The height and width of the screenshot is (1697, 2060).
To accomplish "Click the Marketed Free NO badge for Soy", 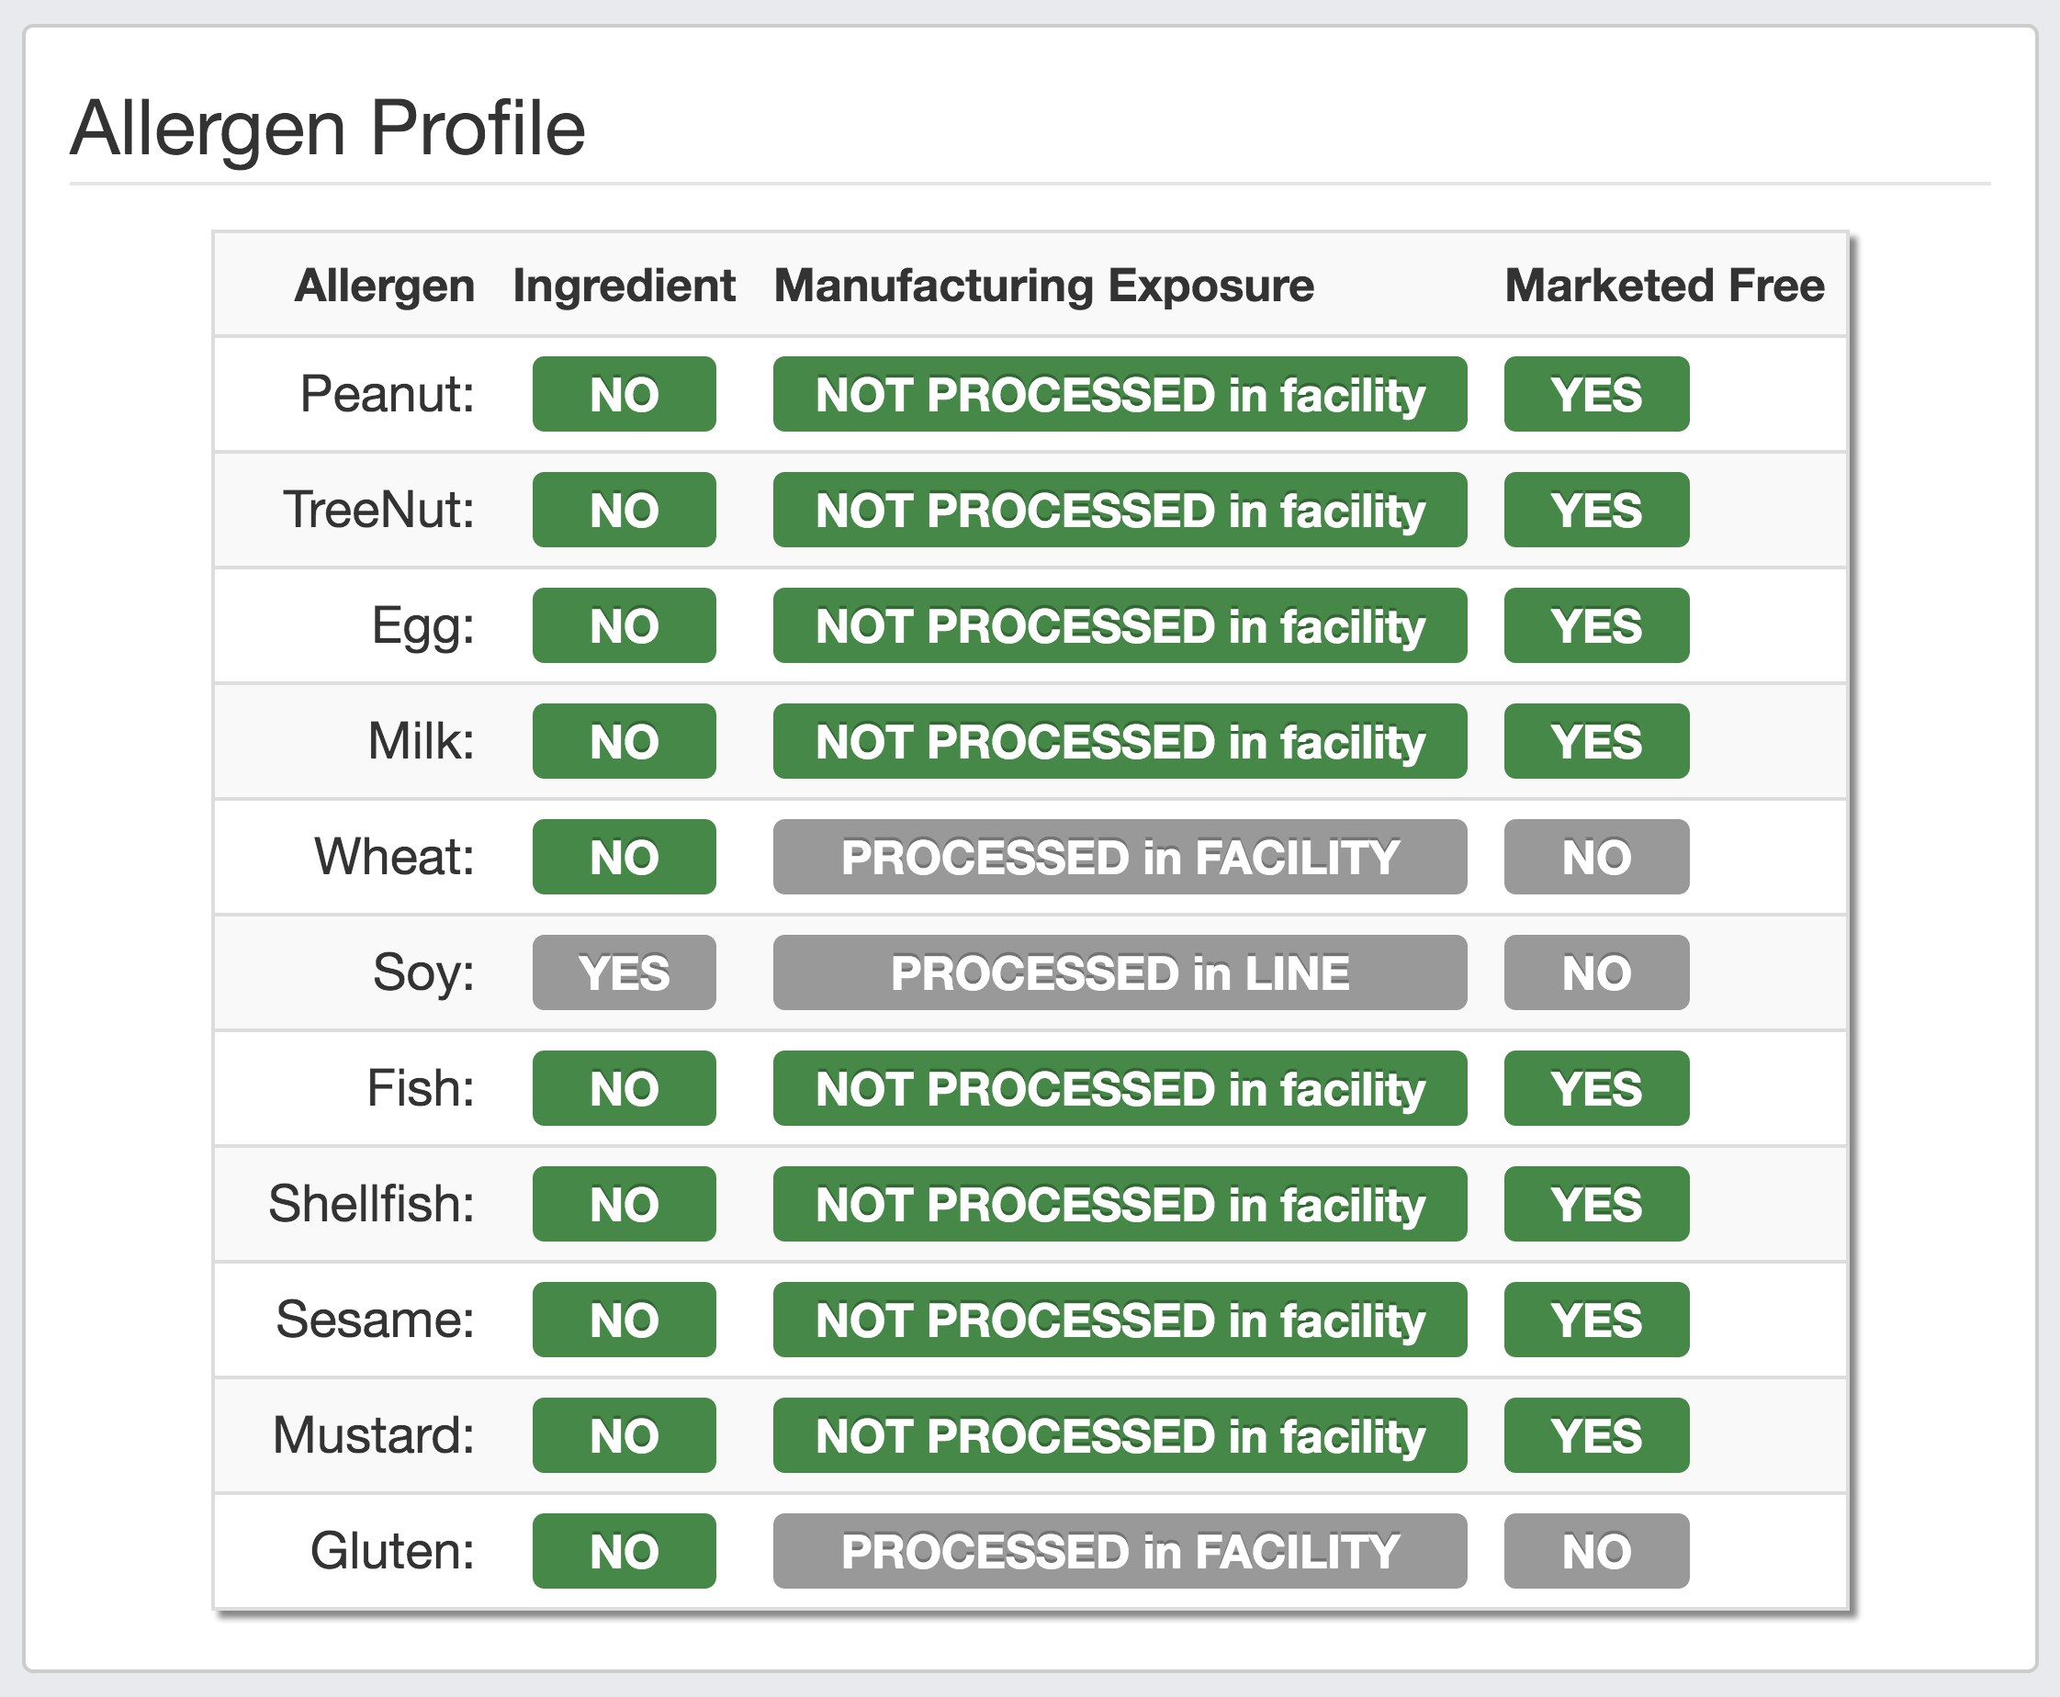I will tap(1596, 972).
